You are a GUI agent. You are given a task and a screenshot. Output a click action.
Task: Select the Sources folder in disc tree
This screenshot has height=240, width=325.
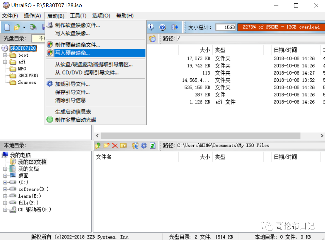pos(27,82)
